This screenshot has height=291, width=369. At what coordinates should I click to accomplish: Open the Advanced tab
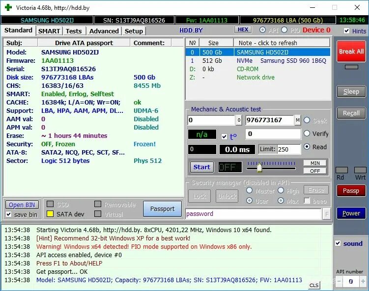tap(104, 31)
